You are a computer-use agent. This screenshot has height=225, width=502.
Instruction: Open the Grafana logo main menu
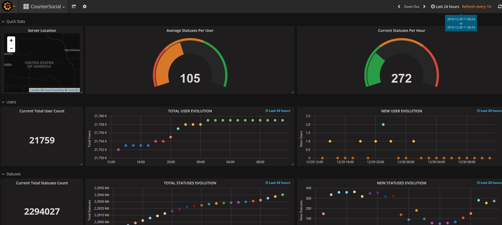tap(7, 6)
